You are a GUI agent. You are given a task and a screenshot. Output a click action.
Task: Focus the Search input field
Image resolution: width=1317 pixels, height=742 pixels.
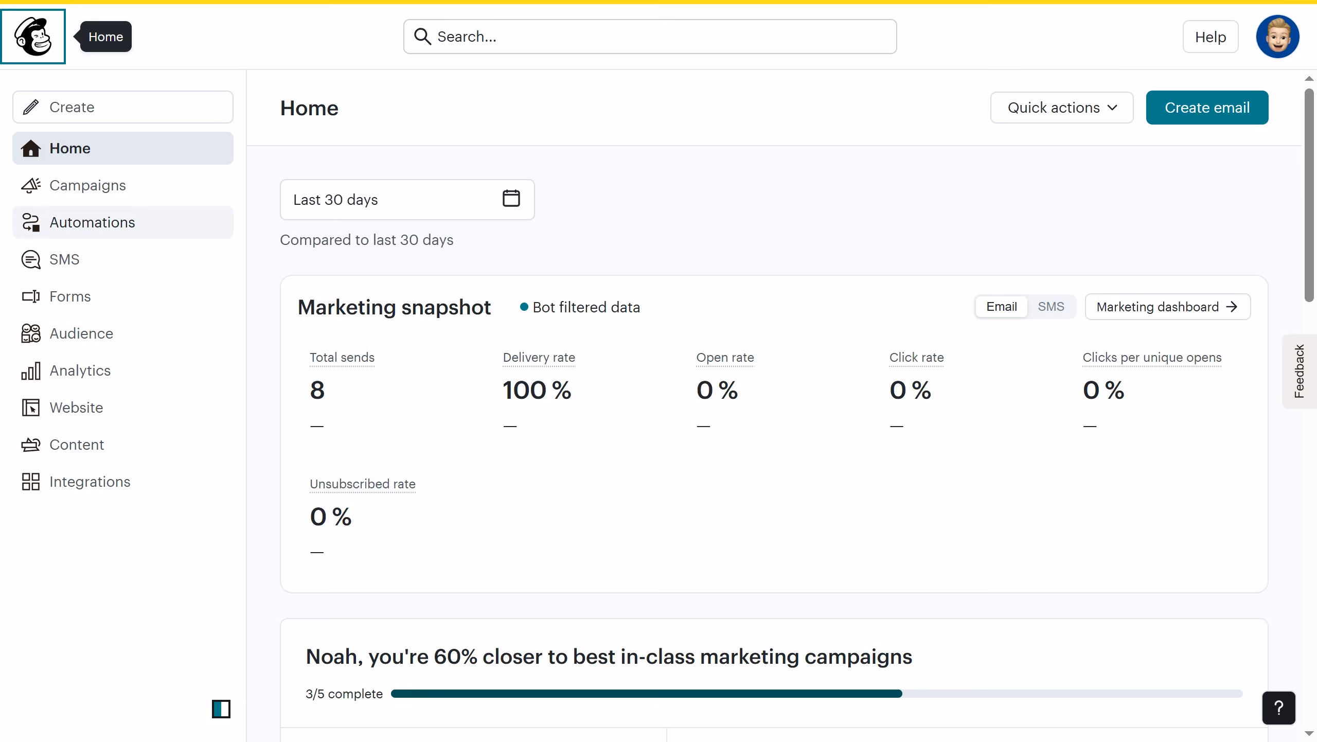pyautogui.click(x=650, y=37)
